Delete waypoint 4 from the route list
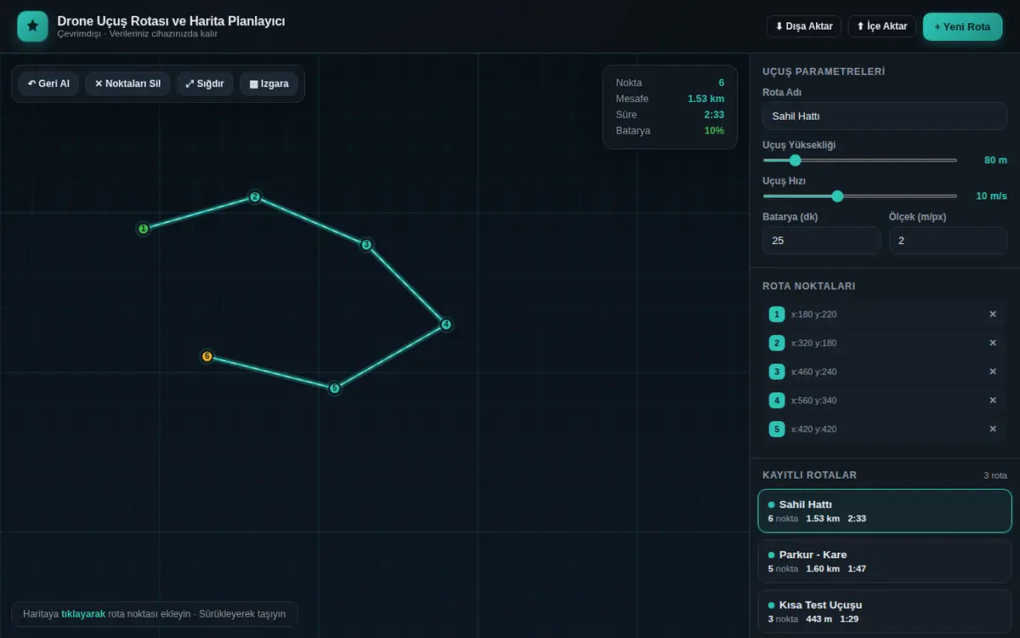This screenshot has height=638, width=1020. point(992,400)
